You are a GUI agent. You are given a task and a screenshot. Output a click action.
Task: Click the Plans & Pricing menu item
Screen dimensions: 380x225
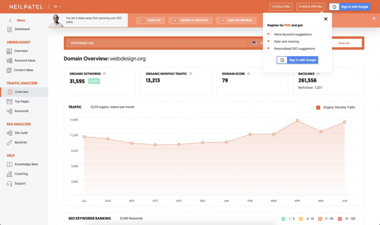click(310, 7)
